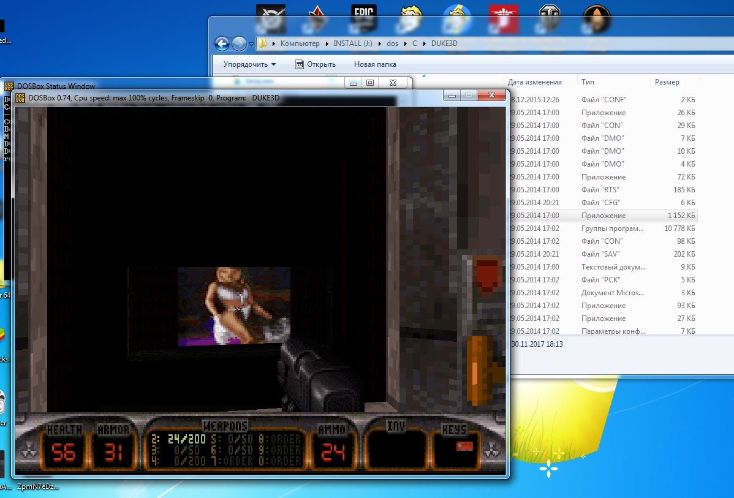Select the 29 КБ Файл "CON" row
Viewport: 734px width, 498px height.
603,126
